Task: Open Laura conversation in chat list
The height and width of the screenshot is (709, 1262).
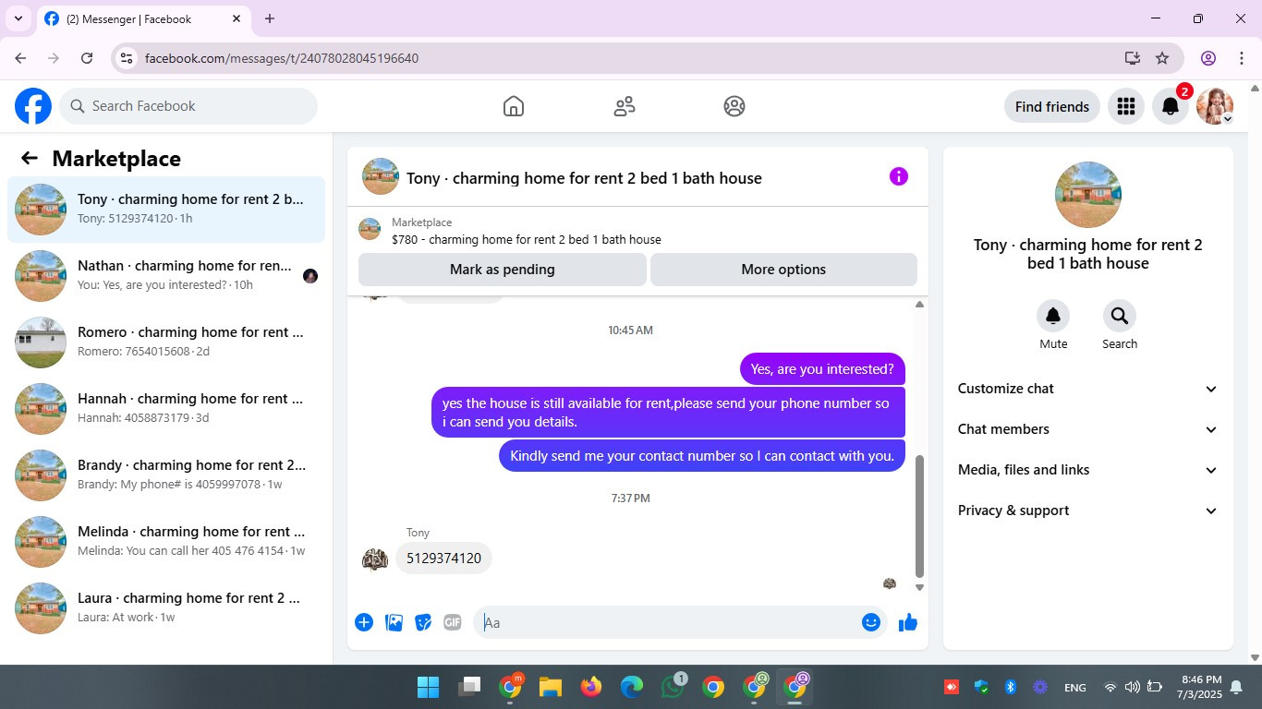Action: pos(166,608)
